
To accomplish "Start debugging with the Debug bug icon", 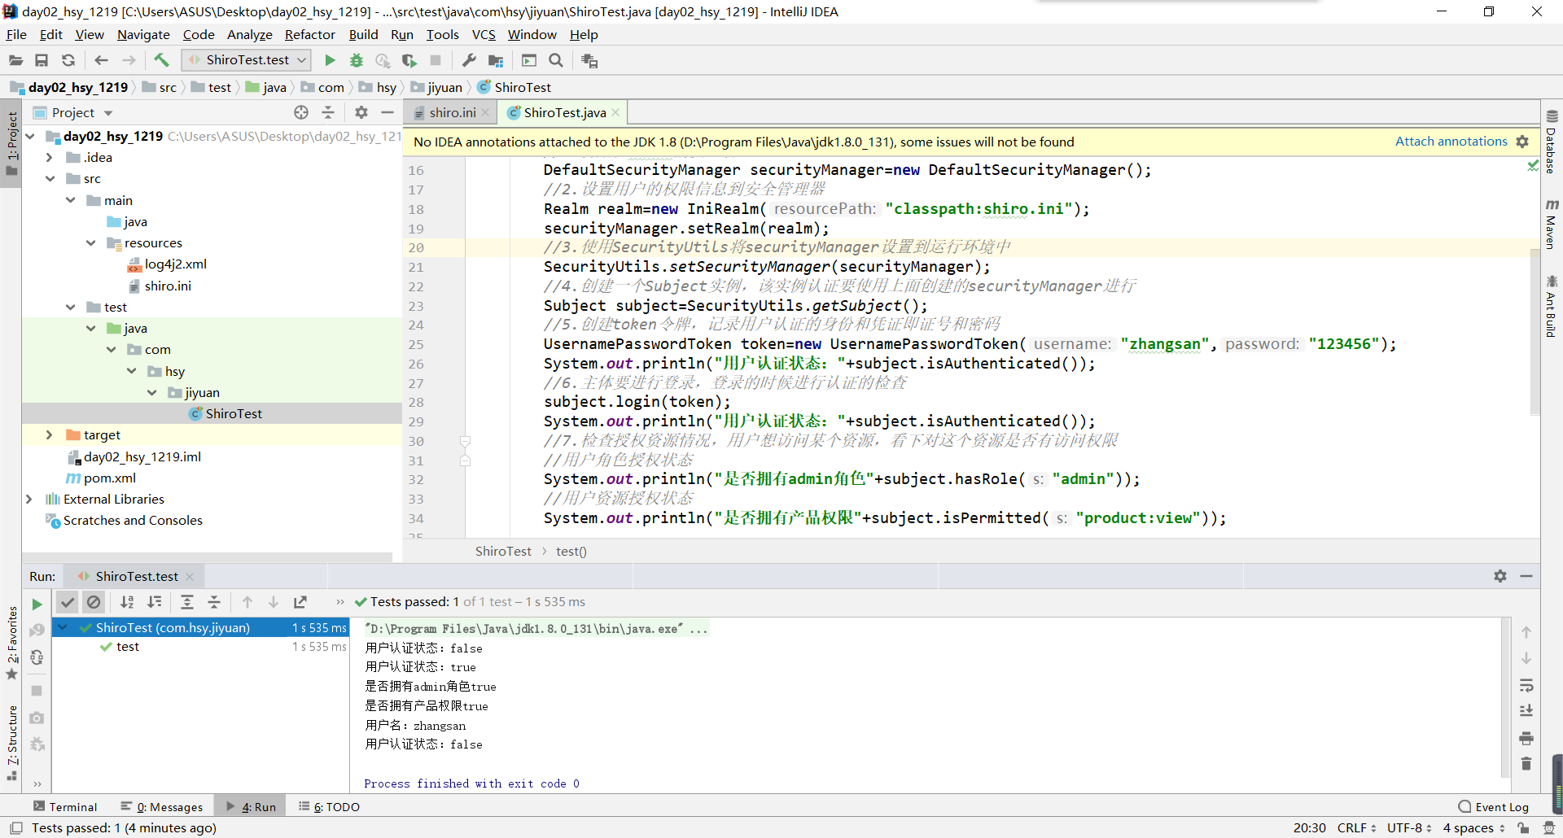I will (357, 60).
